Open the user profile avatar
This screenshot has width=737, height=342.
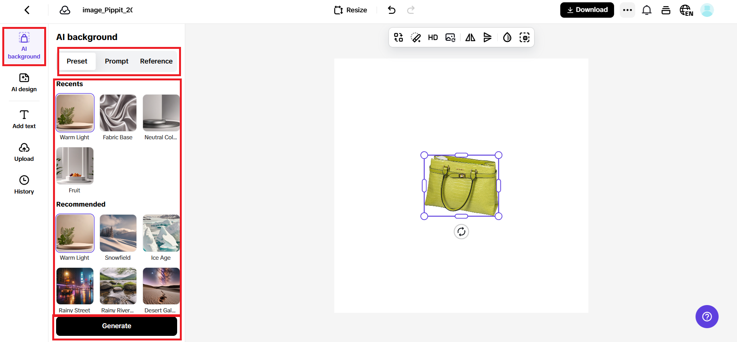[707, 10]
